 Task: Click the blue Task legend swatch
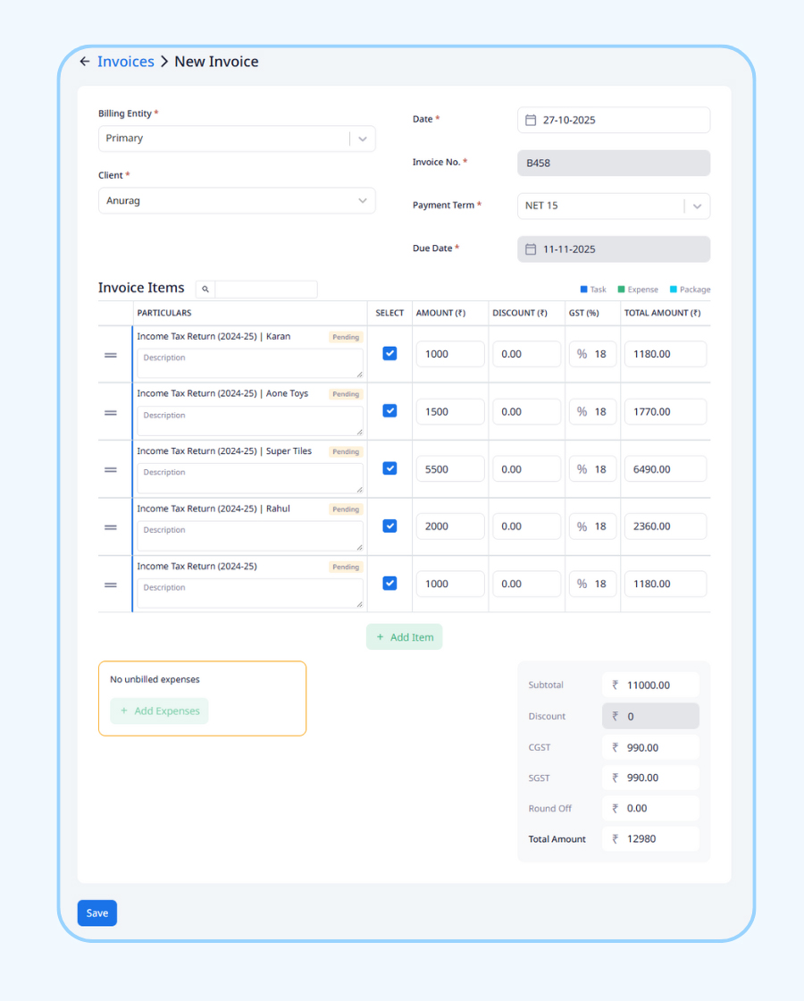click(584, 290)
